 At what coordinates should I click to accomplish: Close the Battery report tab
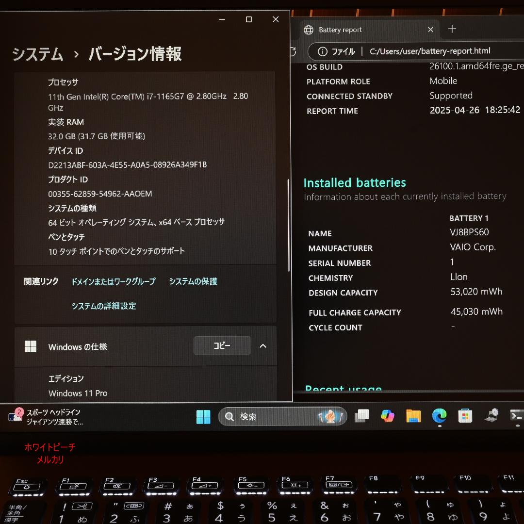tap(430, 30)
